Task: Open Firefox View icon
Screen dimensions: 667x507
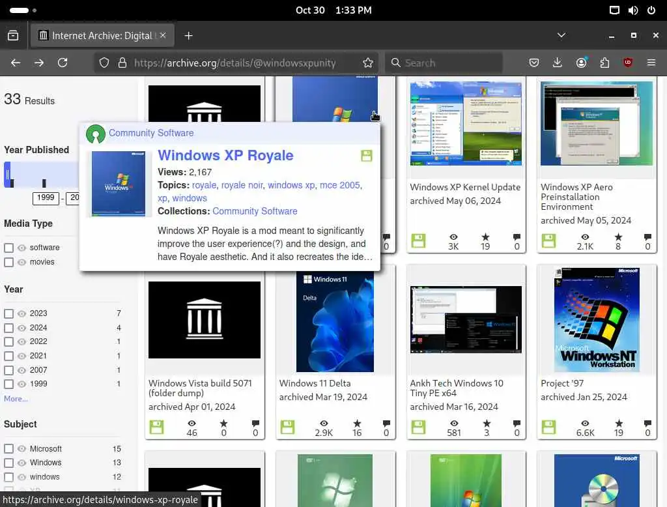Action: click(13, 36)
